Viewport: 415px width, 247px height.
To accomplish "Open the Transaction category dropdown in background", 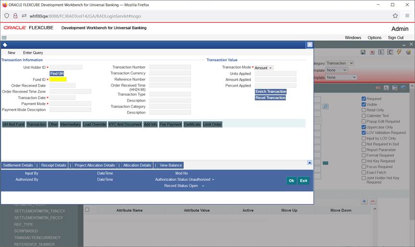I will click(340, 63).
